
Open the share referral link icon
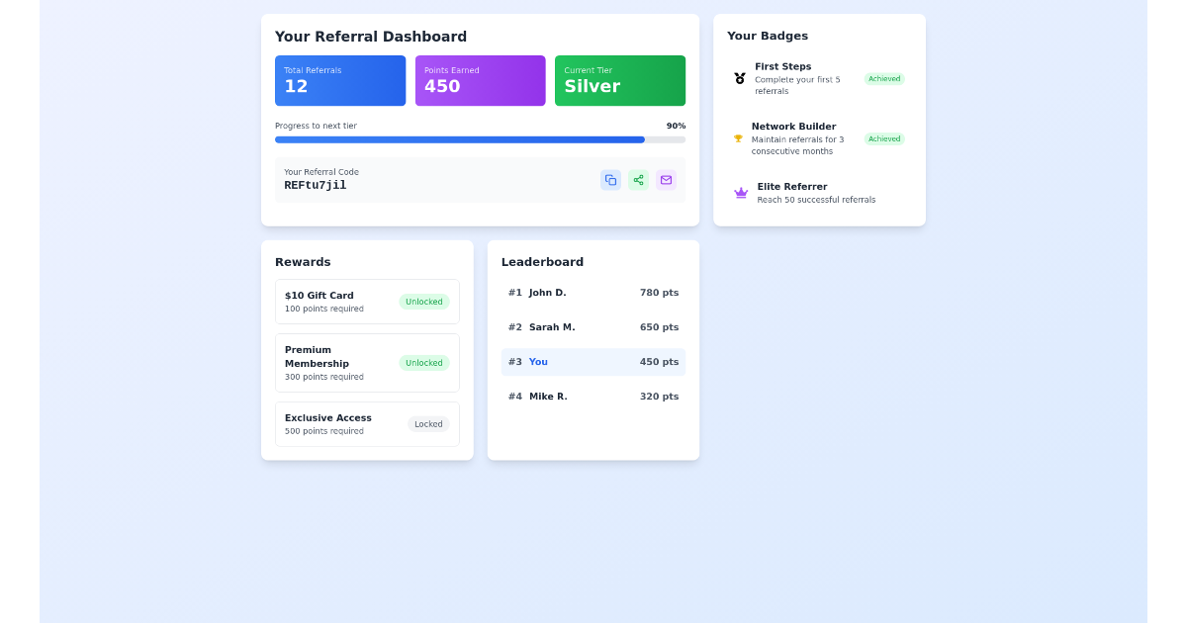(x=638, y=180)
